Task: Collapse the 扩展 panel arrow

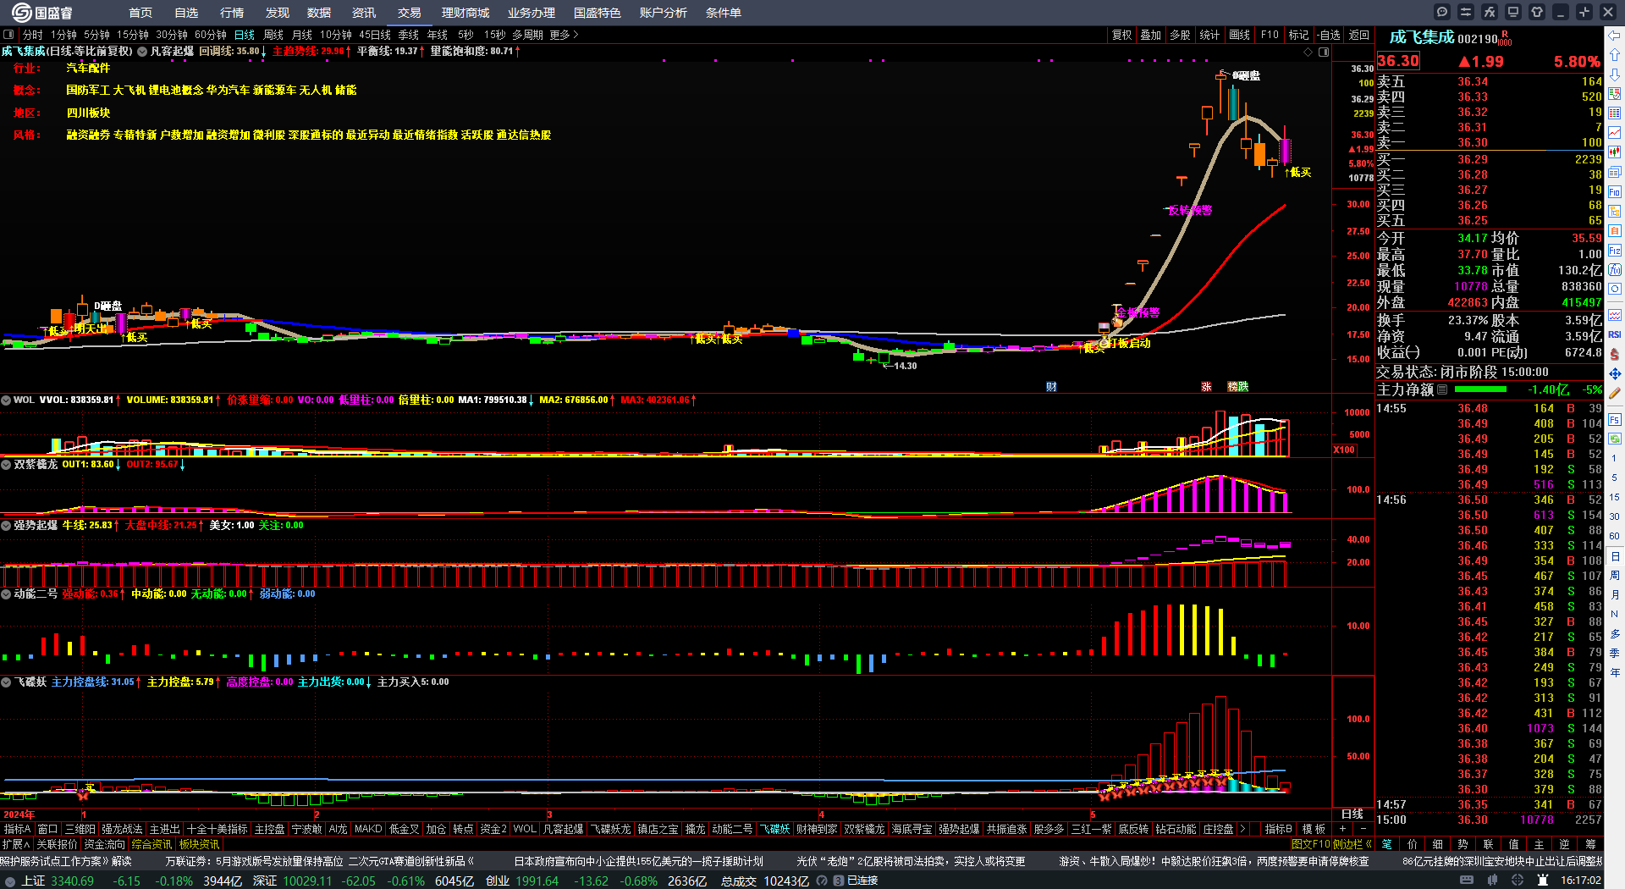Action: [x=16, y=844]
